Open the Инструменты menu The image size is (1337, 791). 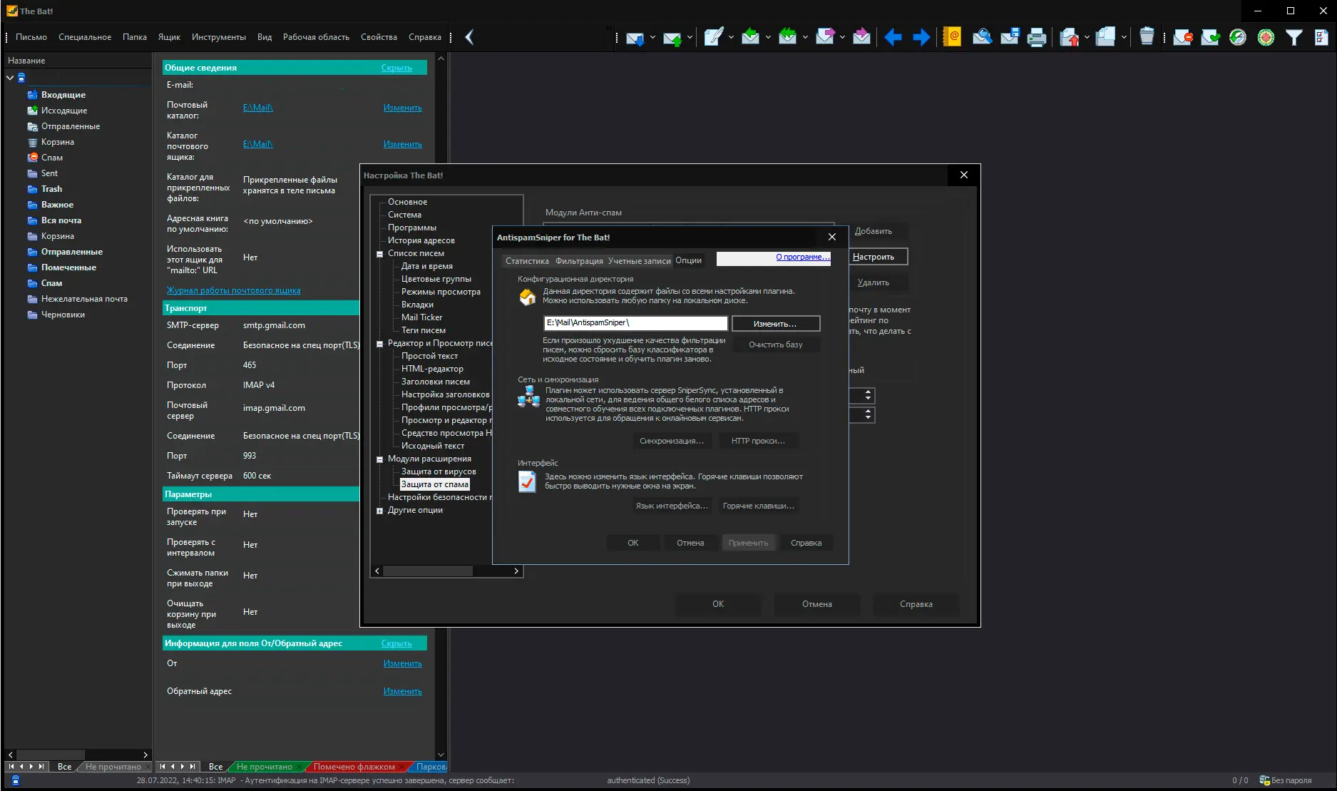point(219,36)
